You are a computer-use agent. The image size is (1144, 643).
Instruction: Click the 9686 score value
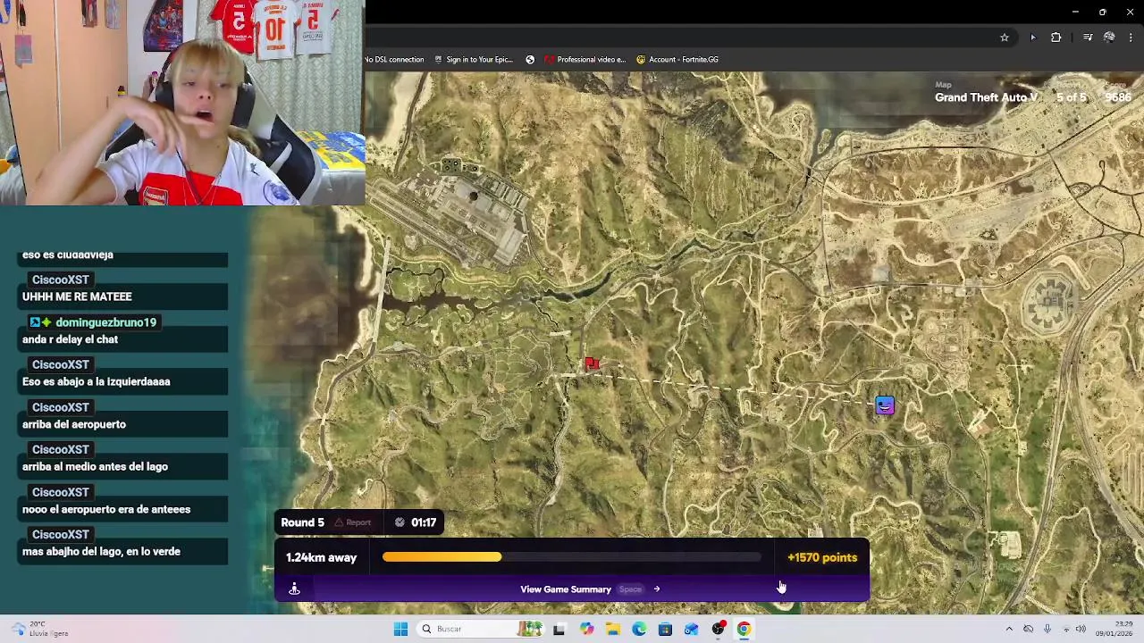tap(1118, 97)
